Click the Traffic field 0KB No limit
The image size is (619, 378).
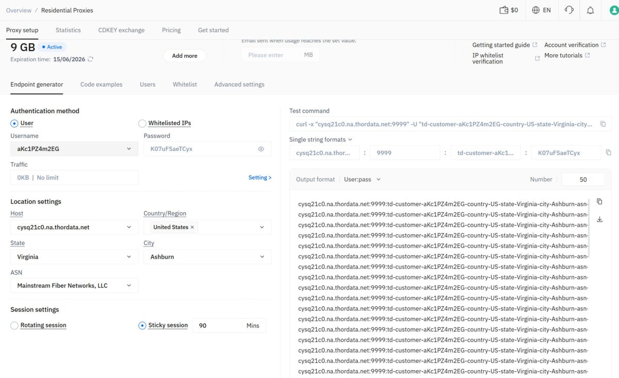[74, 178]
